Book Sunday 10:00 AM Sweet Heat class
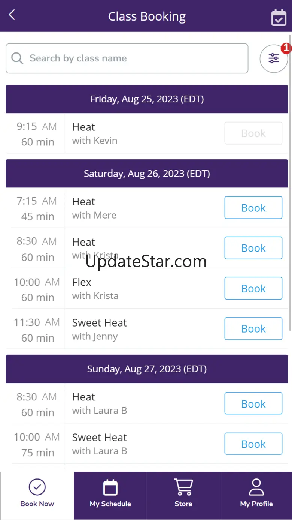Screen dimensions: 292x520 pos(253,444)
